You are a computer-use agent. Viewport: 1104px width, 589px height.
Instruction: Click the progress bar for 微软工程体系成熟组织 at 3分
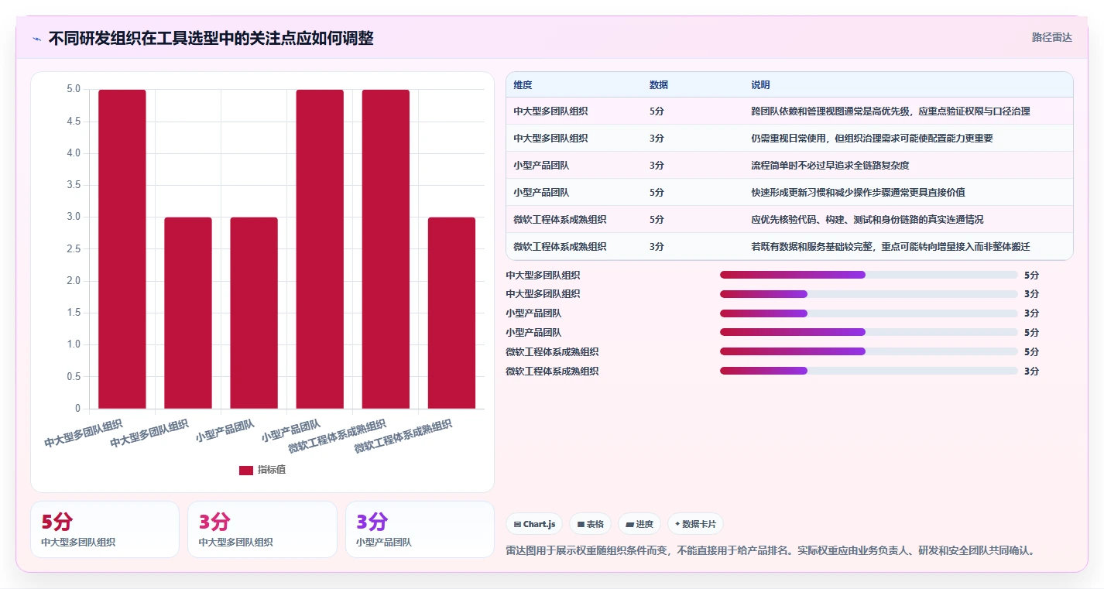point(869,372)
